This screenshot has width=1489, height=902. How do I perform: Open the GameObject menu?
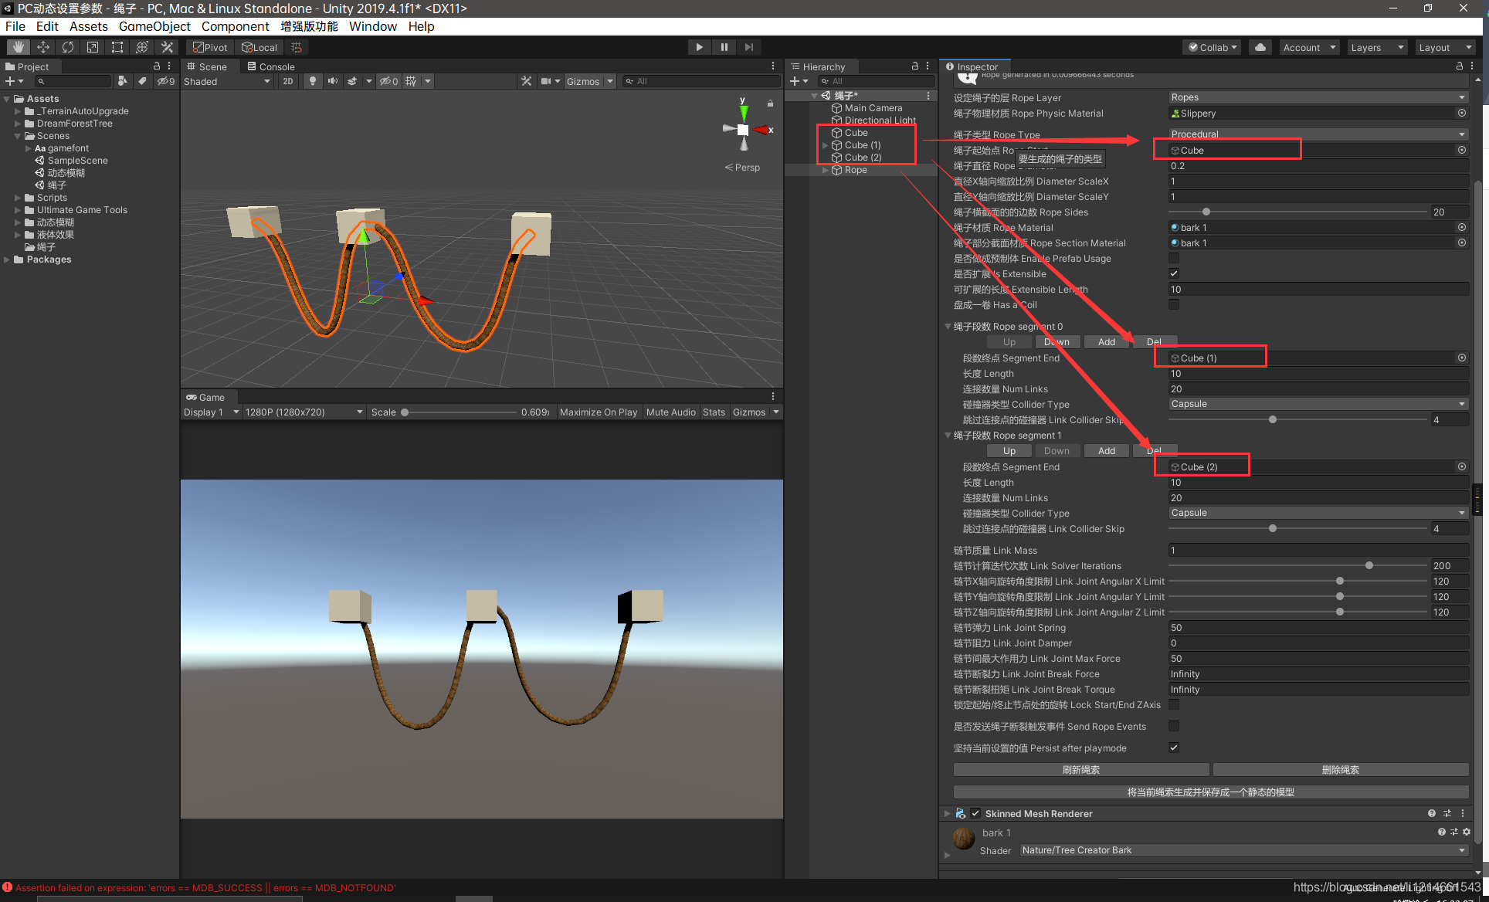coord(154,26)
